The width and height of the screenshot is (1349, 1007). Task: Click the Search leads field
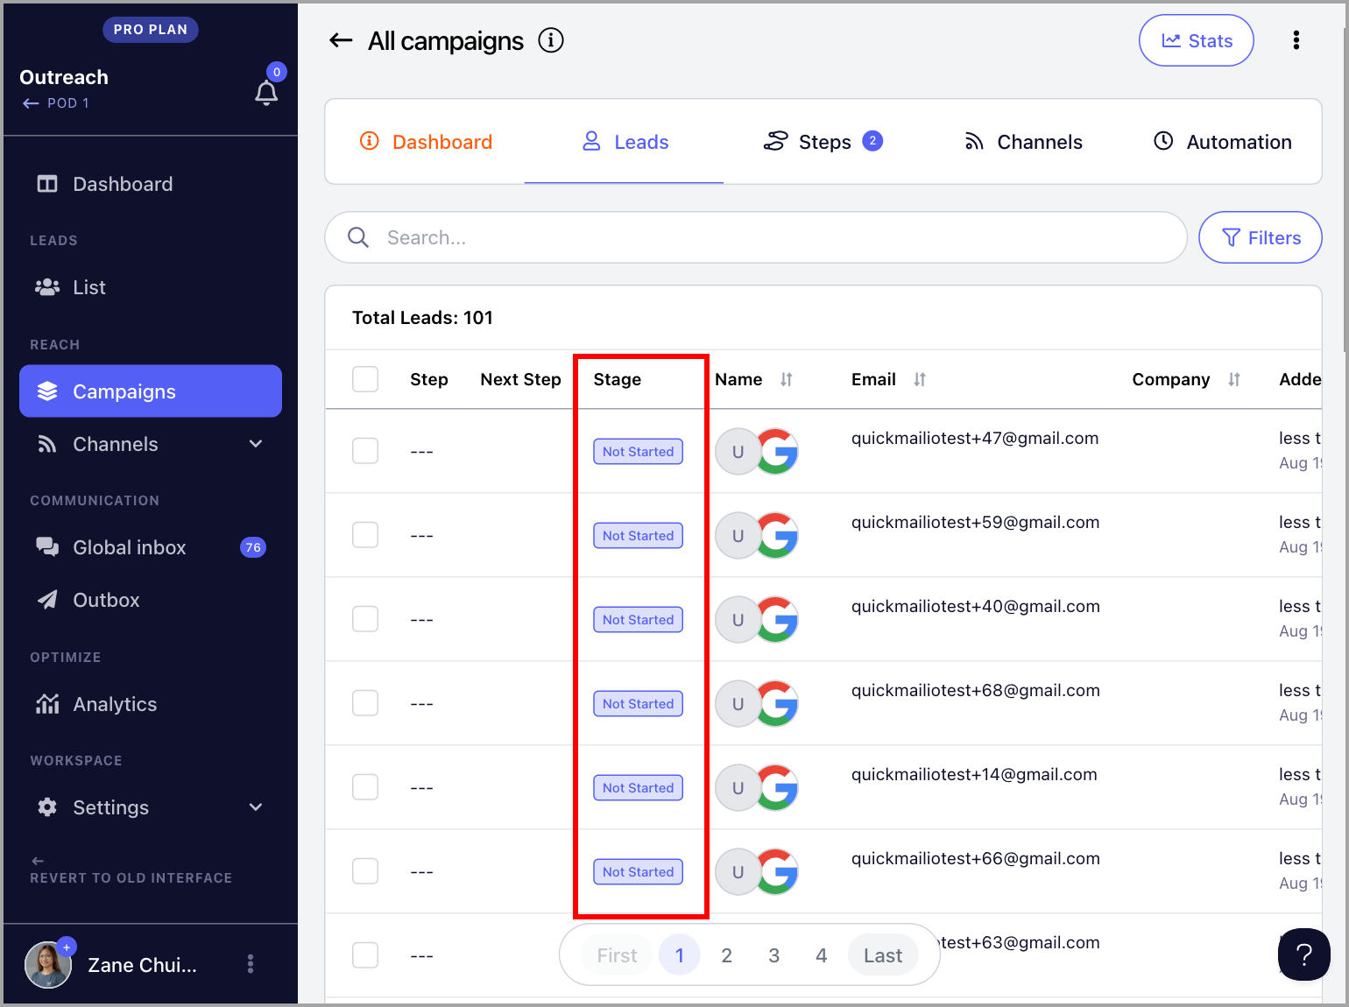point(756,237)
